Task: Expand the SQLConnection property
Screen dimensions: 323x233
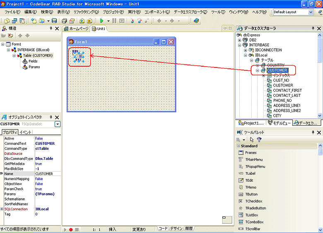Action: pyautogui.click(x=2, y=209)
